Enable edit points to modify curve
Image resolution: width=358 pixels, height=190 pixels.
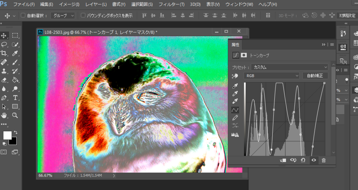click(235, 110)
